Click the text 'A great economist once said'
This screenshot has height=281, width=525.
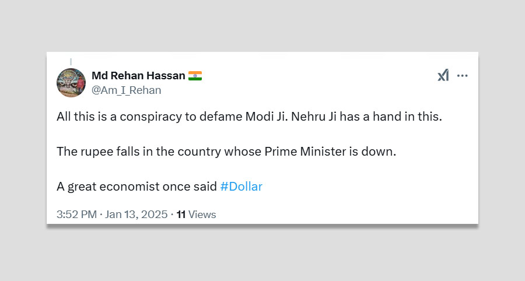click(x=137, y=187)
